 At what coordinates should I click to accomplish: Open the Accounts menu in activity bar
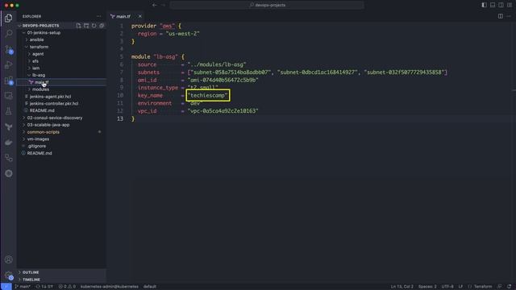9,259
